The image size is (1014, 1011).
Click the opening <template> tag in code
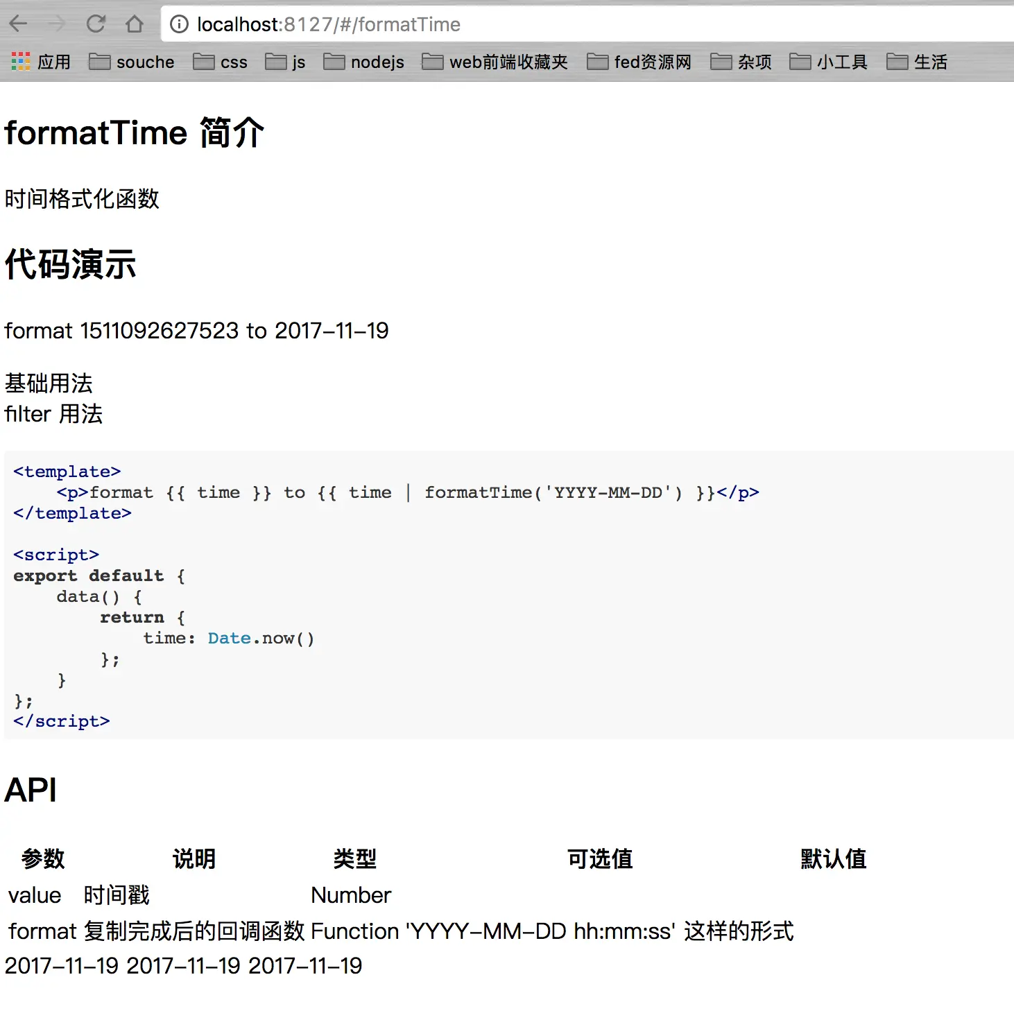pos(67,472)
